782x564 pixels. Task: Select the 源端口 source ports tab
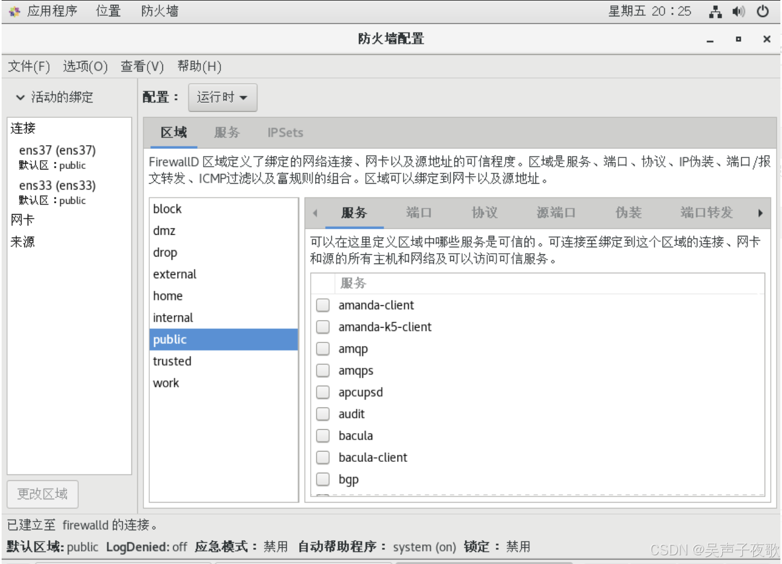pyautogui.click(x=556, y=213)
